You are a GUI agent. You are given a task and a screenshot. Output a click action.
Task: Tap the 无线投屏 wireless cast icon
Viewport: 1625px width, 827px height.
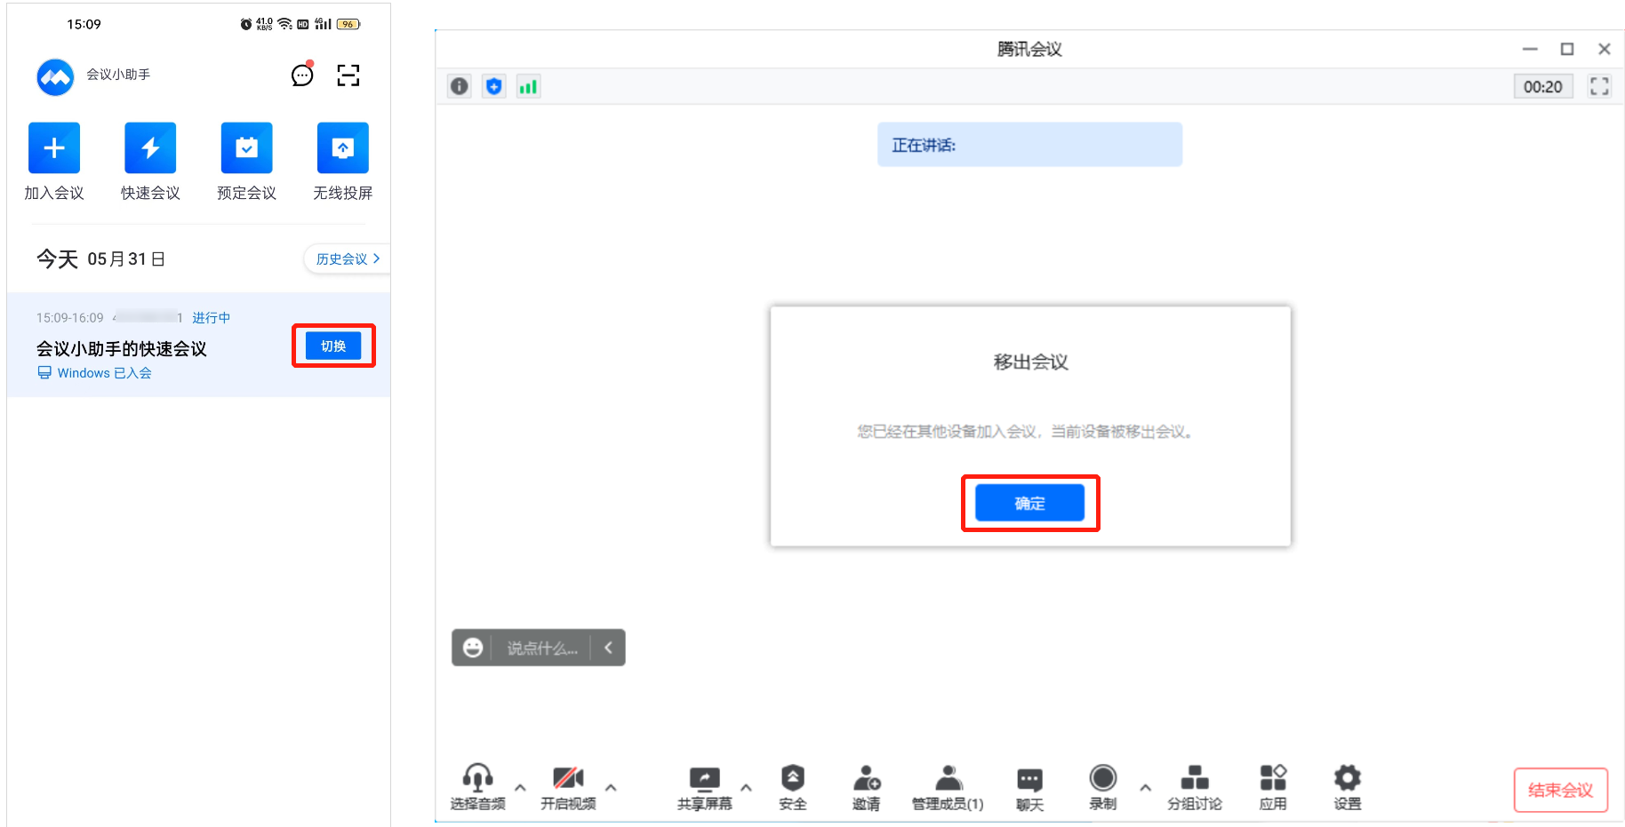342,147
